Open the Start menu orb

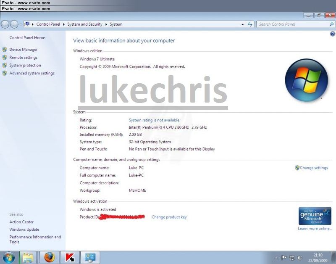point(8,257)
